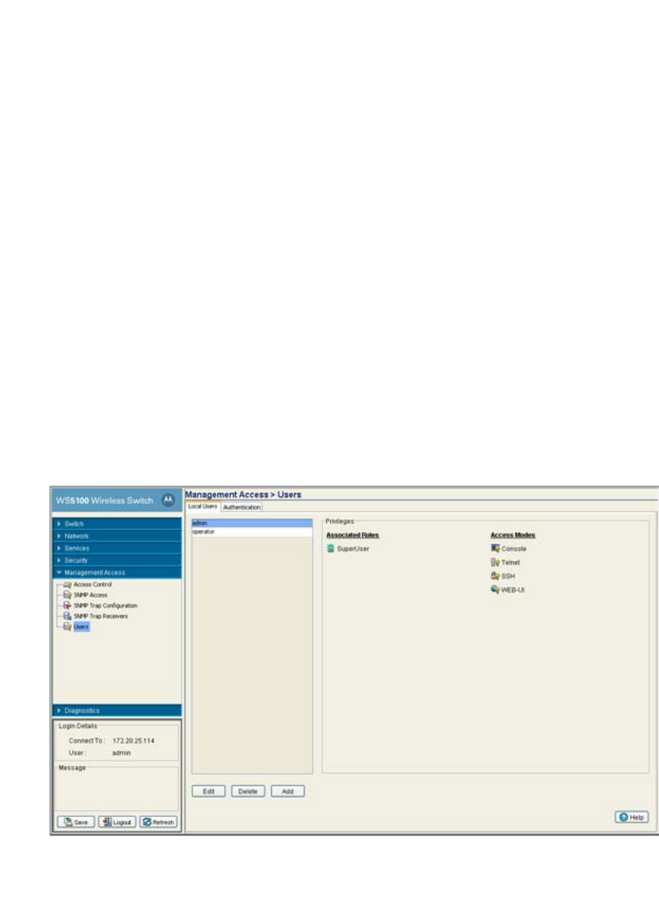Click the Users tree icon
Screen dimensions: 659x912
(68, 626)
